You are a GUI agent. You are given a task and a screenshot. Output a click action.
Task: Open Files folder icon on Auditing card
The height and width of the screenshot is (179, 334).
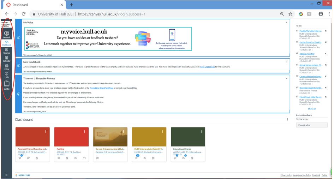pyautogui.click(x=84, y=158)
